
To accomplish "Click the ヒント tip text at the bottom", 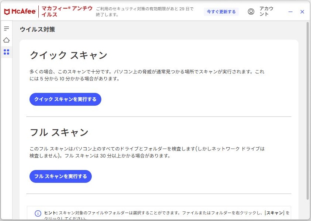I will pos(166,213).
